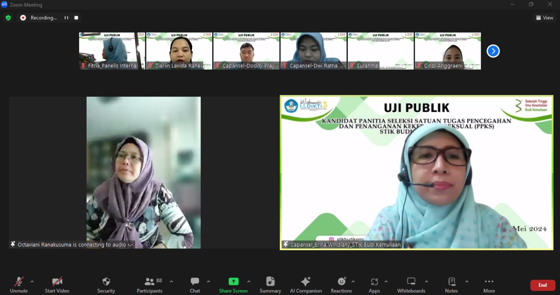Expand notes options arrow

pos(467,281)
